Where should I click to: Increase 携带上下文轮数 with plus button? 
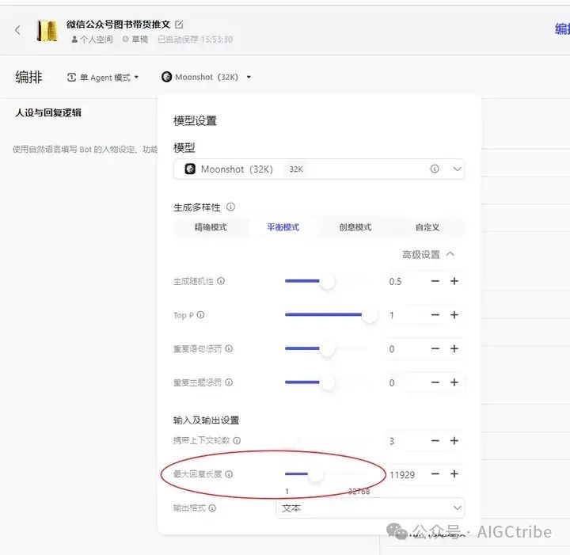click(x=454, y=440)
